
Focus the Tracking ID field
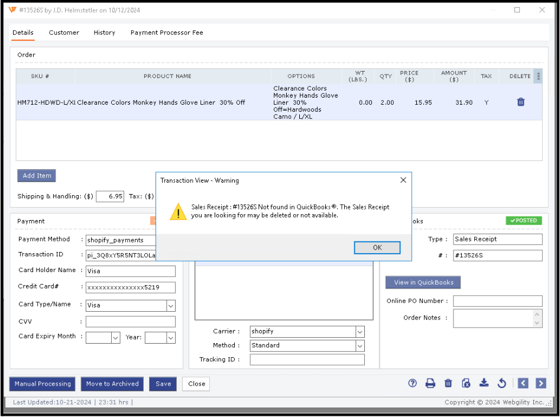click(x=307, y=360)
